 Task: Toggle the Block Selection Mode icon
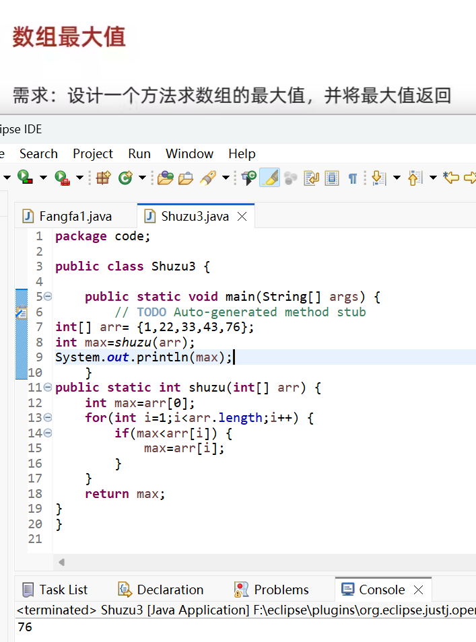click(311, 178)
